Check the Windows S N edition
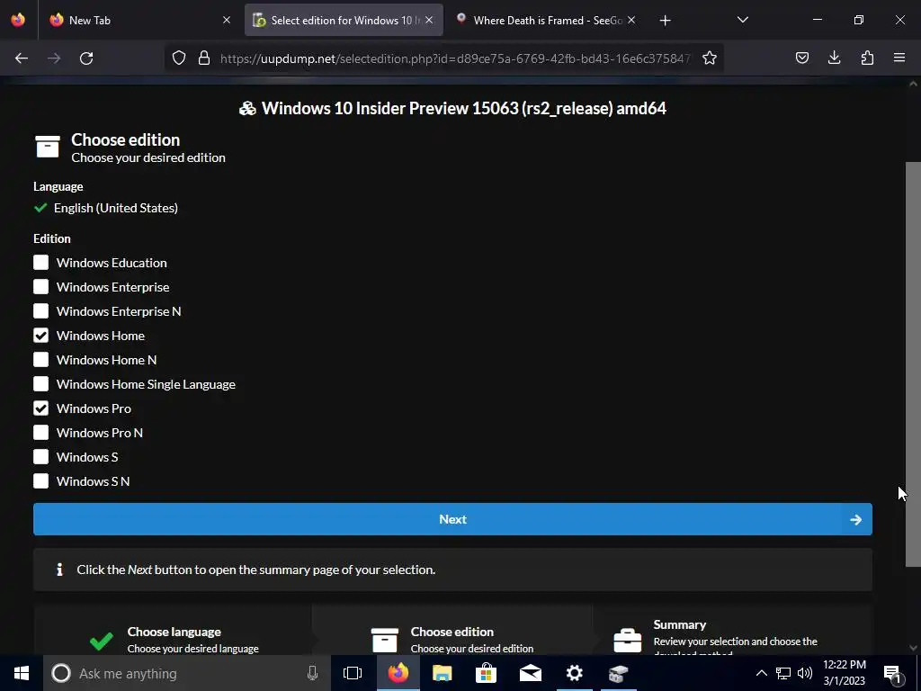Screen dimensions: 921x691 coord(40,481)
